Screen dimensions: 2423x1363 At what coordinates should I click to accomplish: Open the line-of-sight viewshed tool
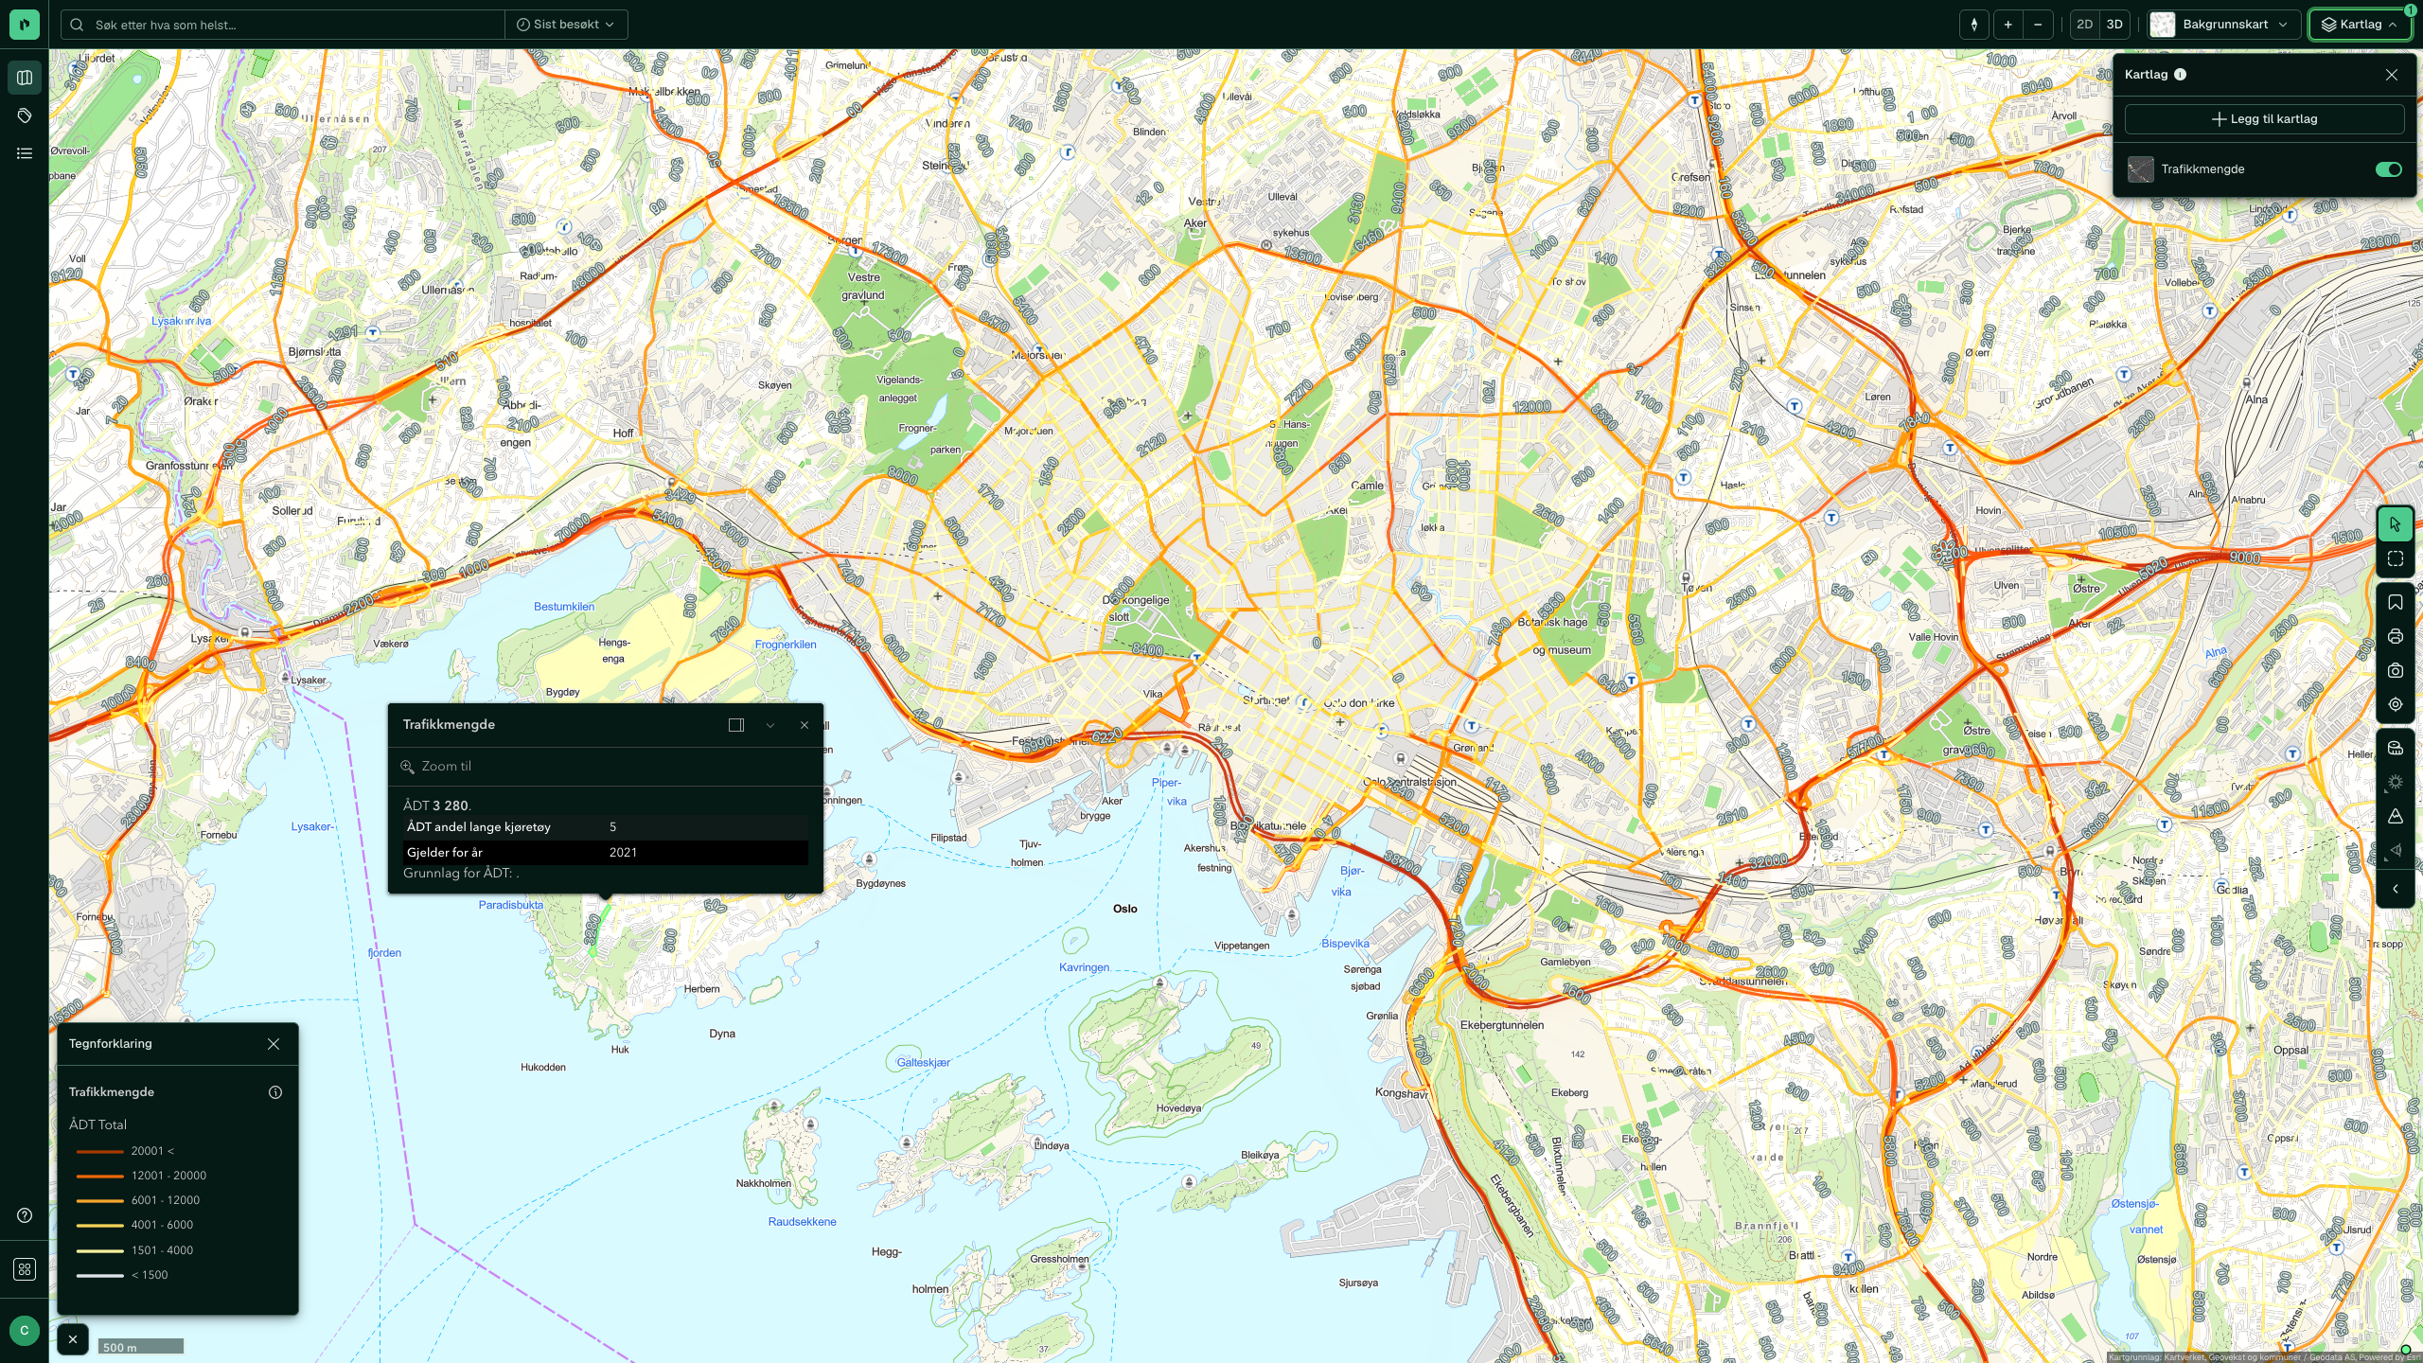[2395, 850]
